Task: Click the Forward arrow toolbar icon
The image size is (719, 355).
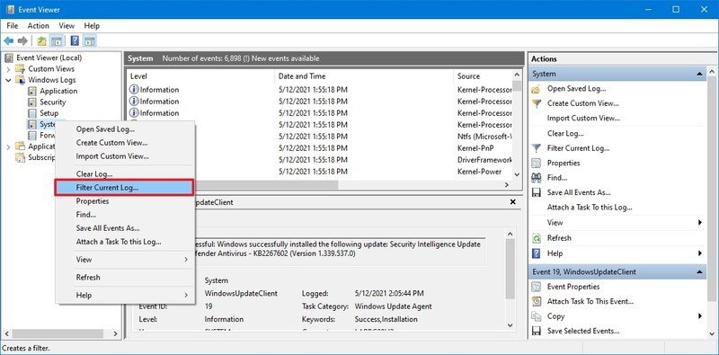Action: pos(22,41)
